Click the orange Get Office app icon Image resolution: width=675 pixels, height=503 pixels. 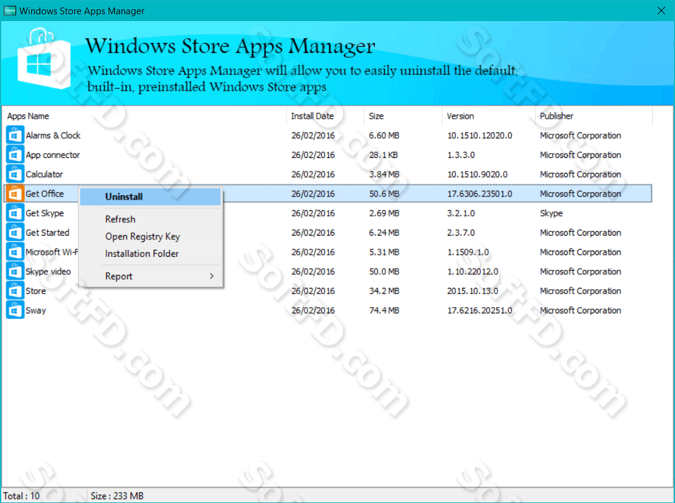(x=15, y=193)
